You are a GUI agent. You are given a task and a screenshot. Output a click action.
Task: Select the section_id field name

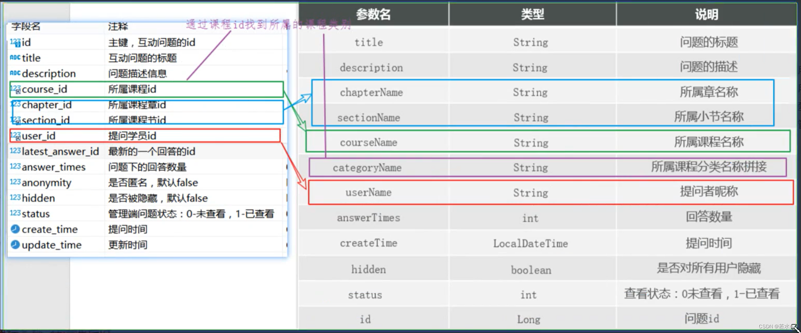(46, 120)
